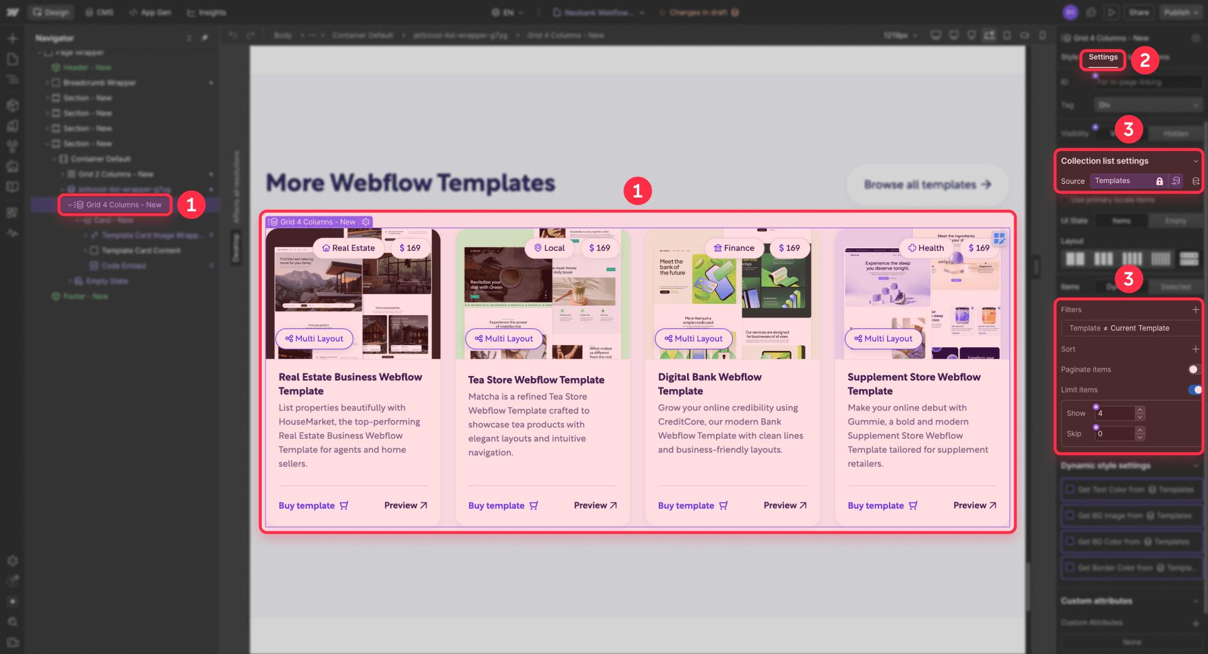
Task: Select the four-column layout icon
Action: [x=1132, y=258]
